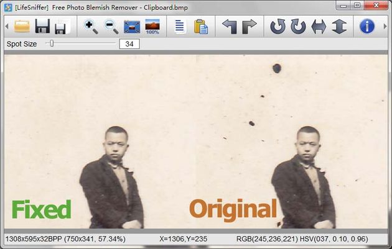This screenshot has height=249, width=392.
Task: Copy the image with the document lines icon
Action: pyautogui.click(x=180, y=27)
